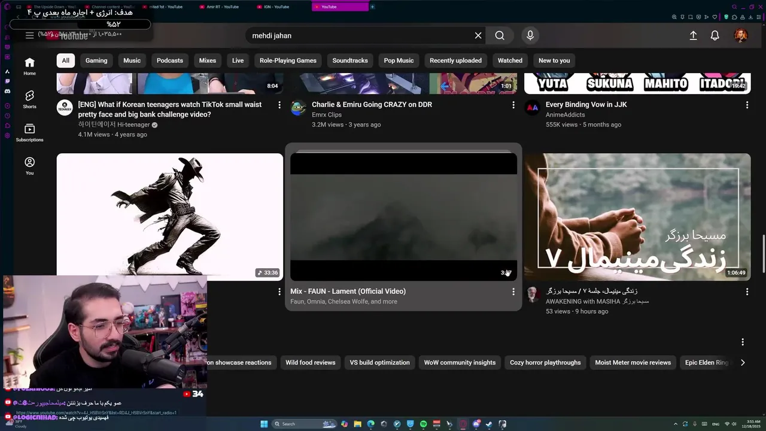Screen dimensions: 766x431
Task: Open a new browser tab with plus
Action: point(372,7)
